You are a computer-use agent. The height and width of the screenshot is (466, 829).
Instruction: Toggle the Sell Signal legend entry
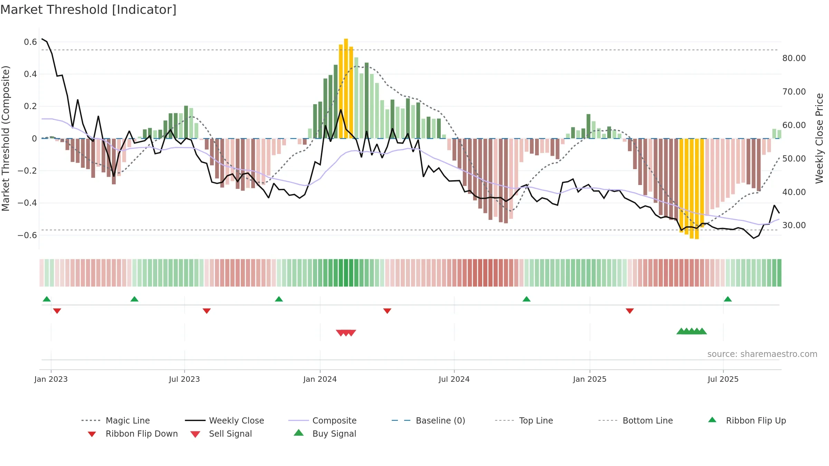click(221, 434)
